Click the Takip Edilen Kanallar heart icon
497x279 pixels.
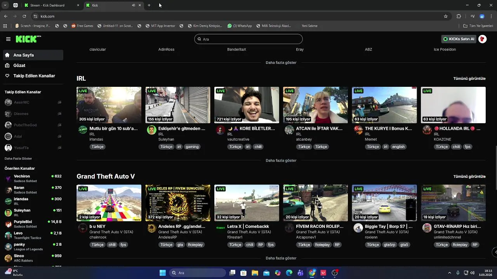(x=7, y=76)
